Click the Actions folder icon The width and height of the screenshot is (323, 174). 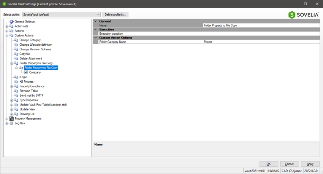point(11,31)
